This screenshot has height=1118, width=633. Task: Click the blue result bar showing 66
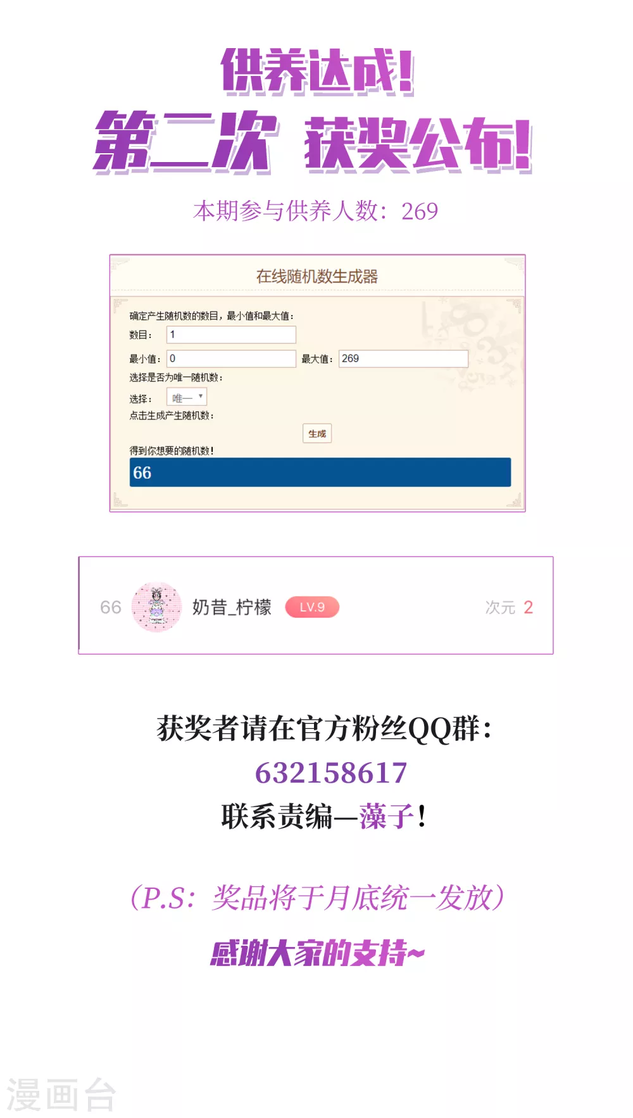click(320, 472)
